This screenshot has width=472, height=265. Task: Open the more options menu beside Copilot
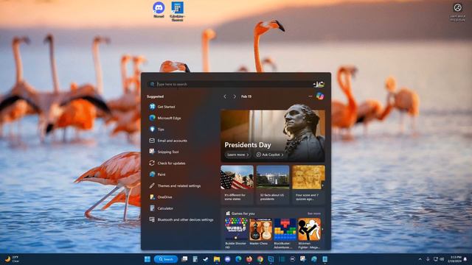[310, 96]
